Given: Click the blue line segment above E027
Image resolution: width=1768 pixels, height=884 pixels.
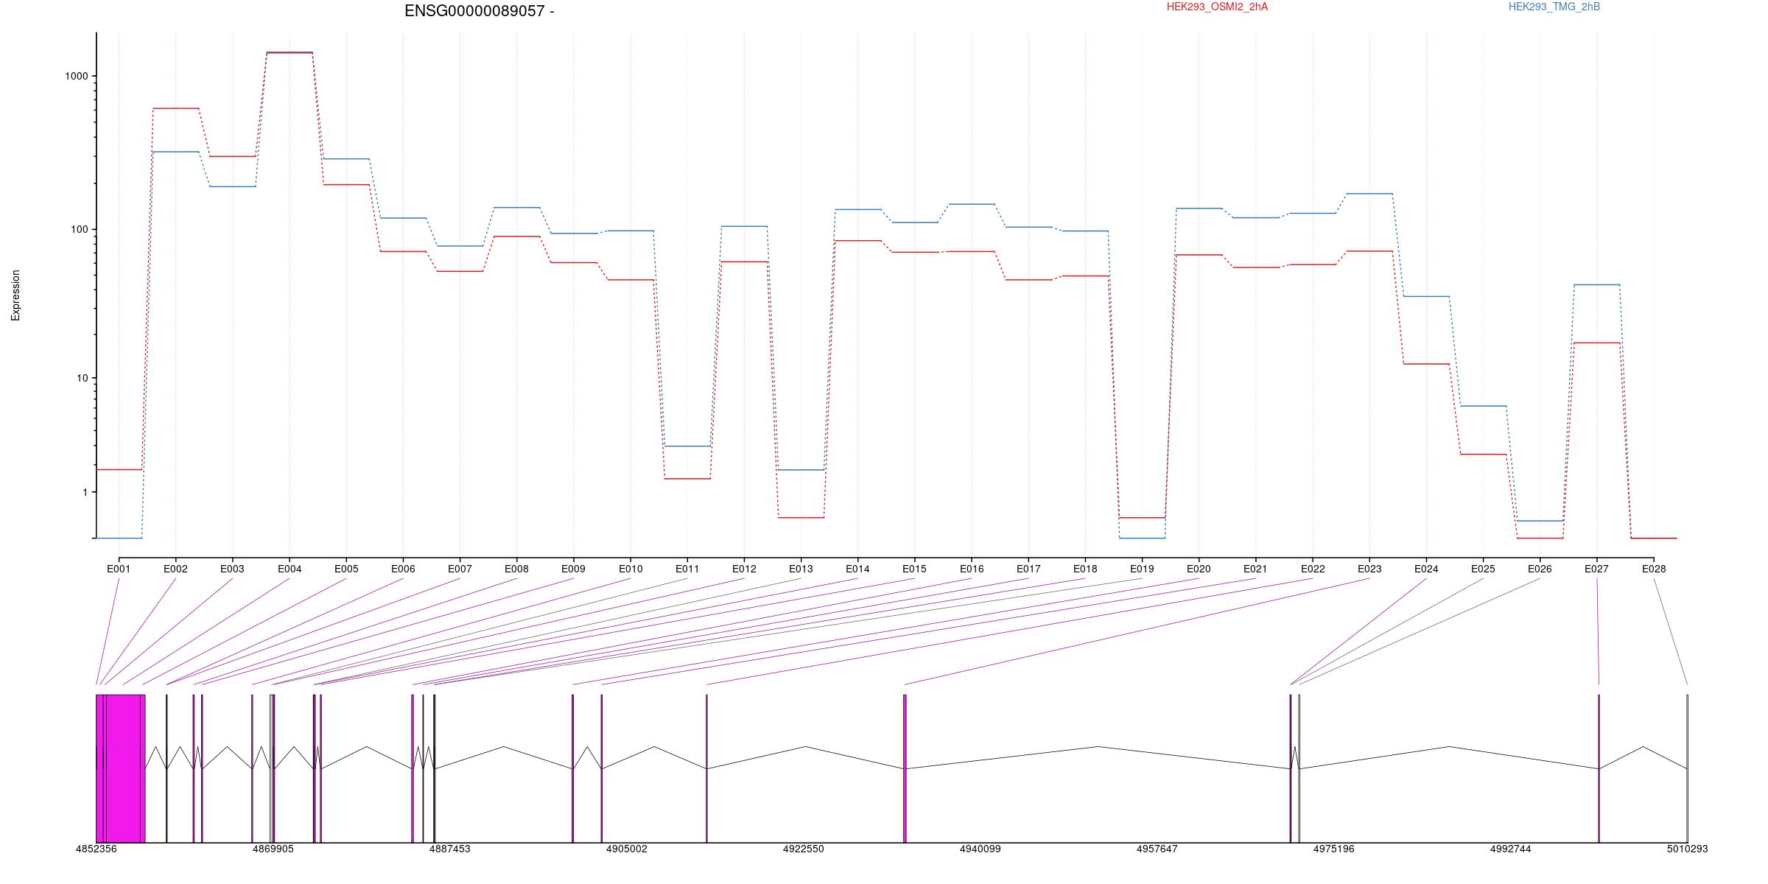Looking at the screenshot, I should [x=1596, y=284].
